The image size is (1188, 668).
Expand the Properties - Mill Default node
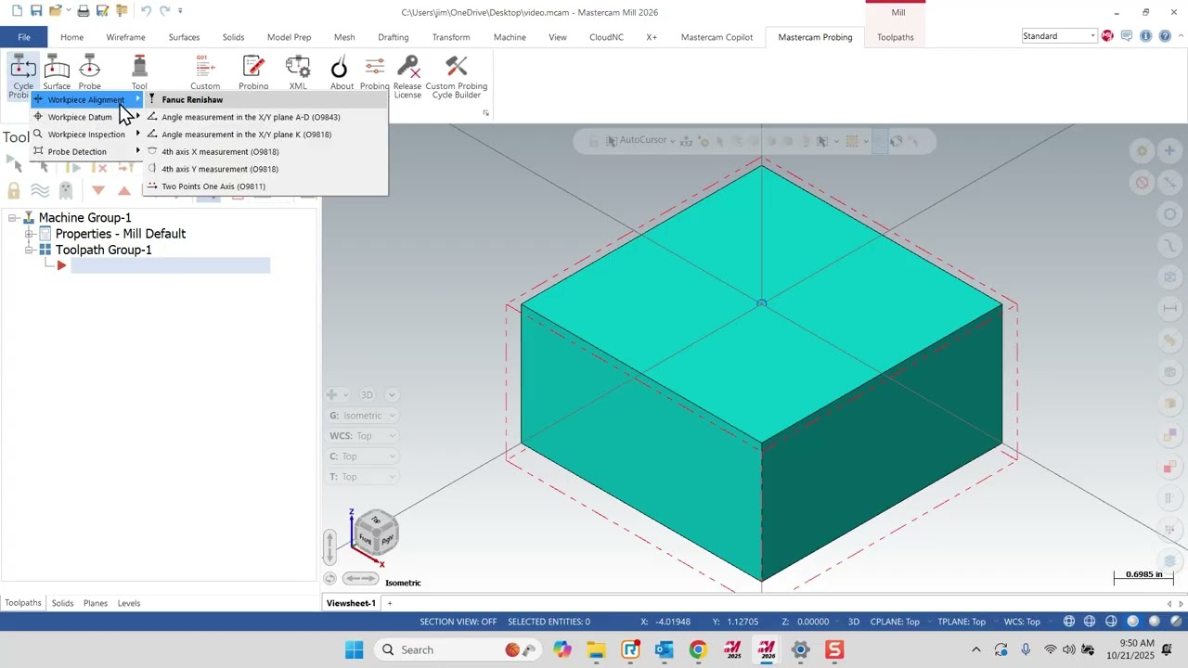pos(30,234)
